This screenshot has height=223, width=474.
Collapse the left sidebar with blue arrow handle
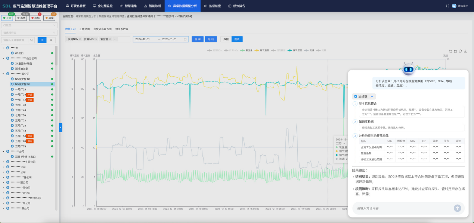coord(61,128)
